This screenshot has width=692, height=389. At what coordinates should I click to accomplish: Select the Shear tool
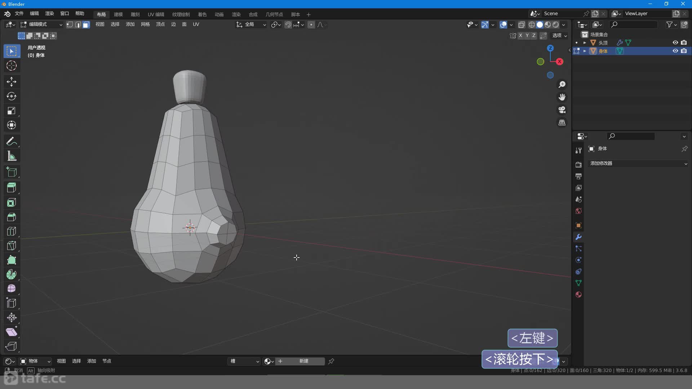pyautogui.click(x=12, y=332)
